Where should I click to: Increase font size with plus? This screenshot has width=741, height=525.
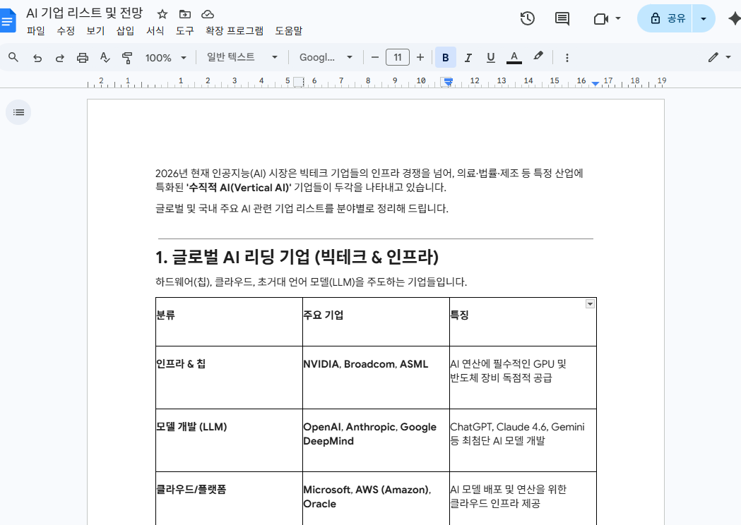click(420, 58)
